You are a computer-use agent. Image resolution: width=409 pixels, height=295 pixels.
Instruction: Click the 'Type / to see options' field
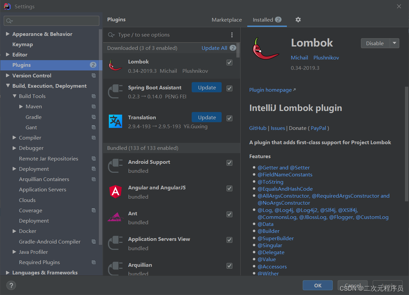coord(171,35)
